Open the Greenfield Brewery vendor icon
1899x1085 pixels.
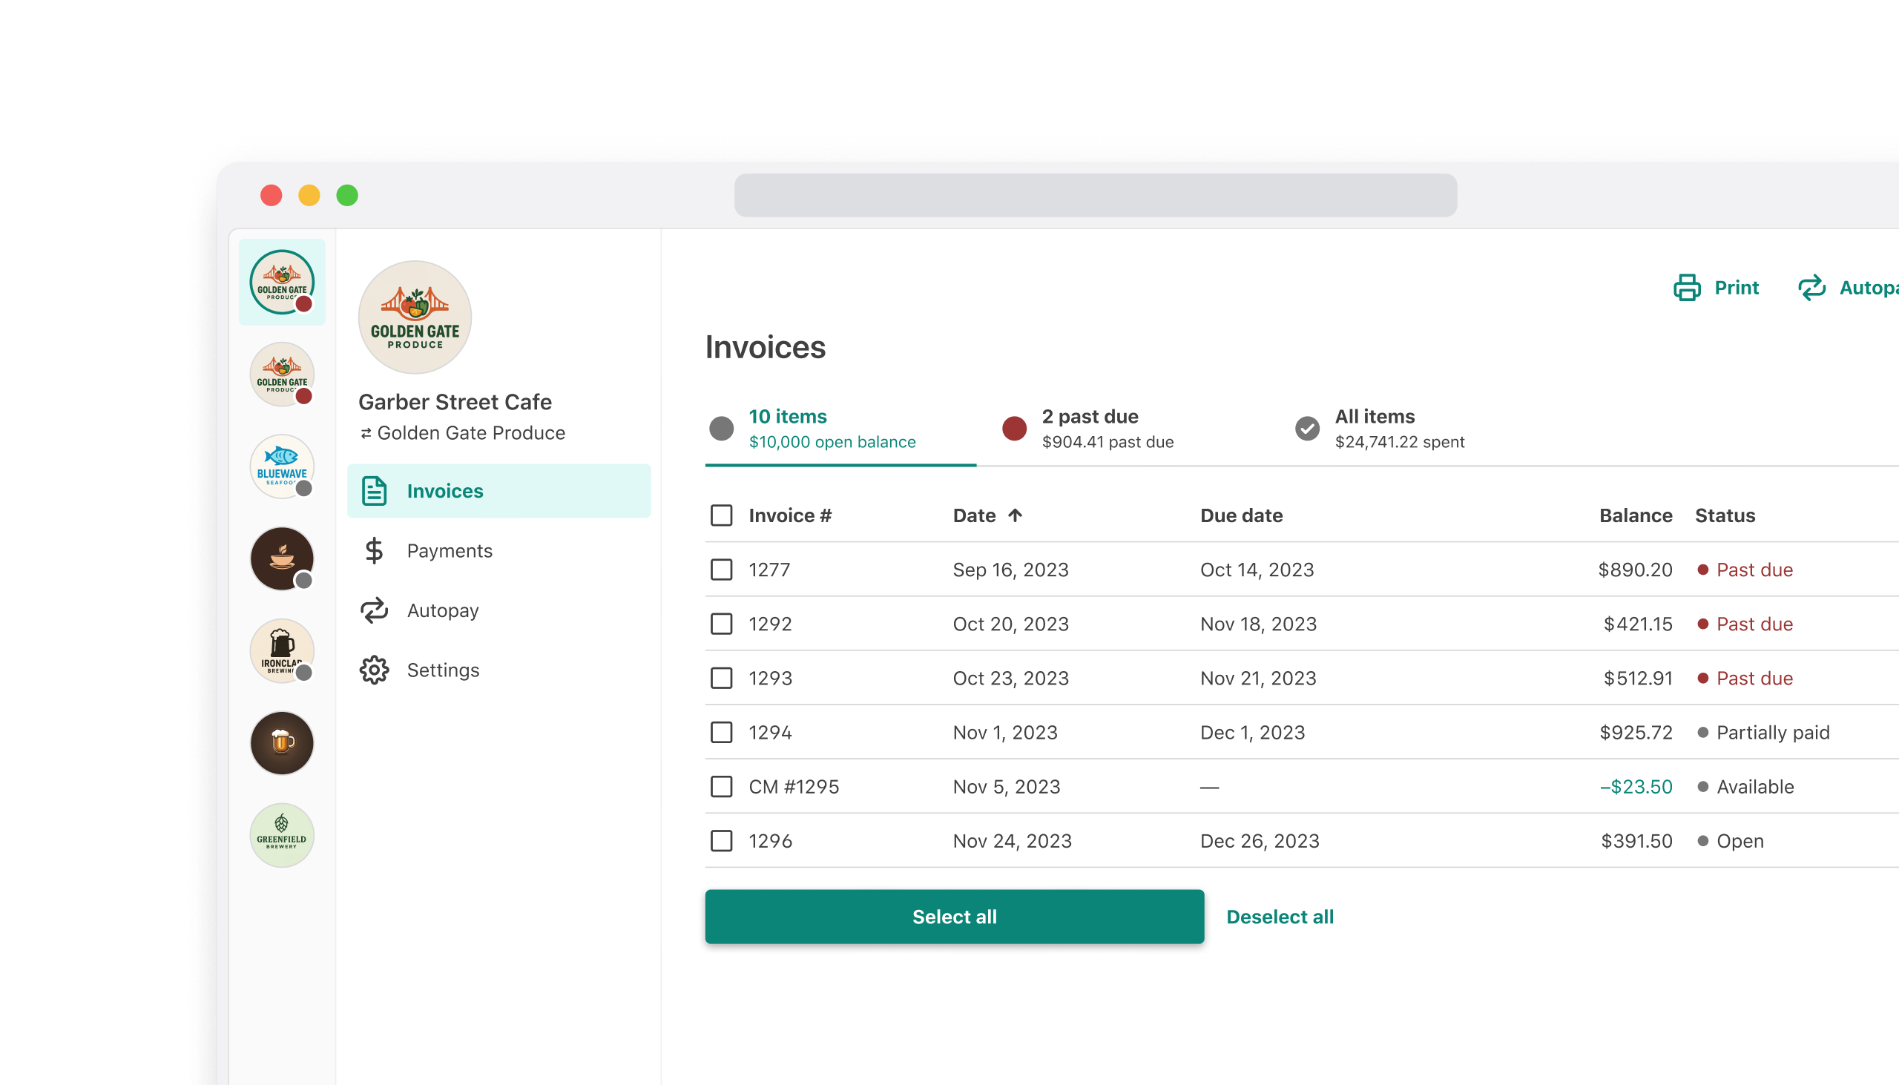pyautogui.click(x=282, y=835)
